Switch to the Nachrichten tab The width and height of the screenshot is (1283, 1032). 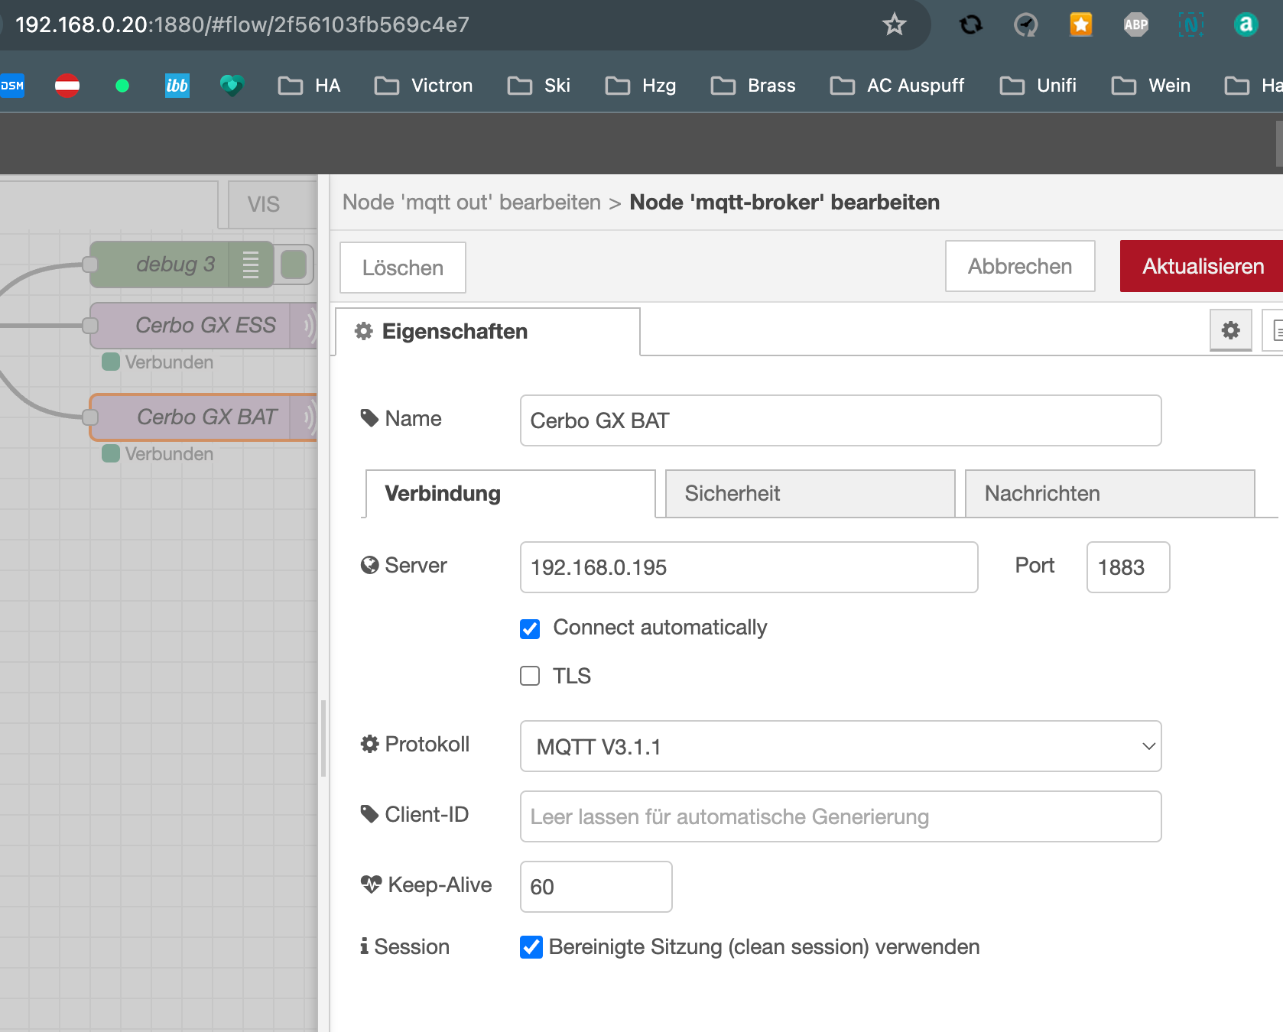click(x=1109, y=494)
